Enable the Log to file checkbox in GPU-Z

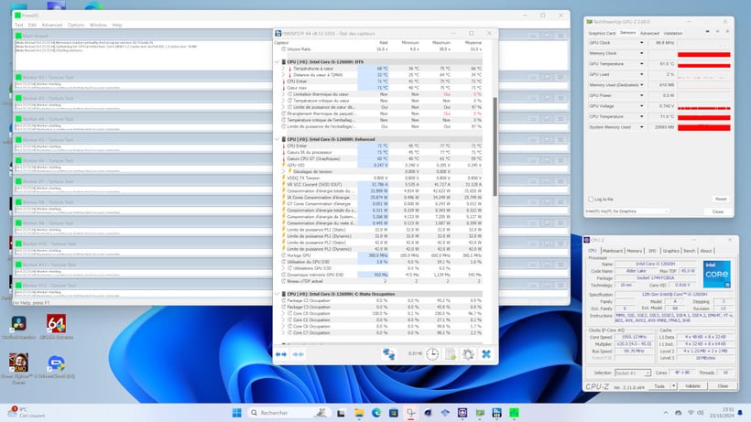coord(591,199)
